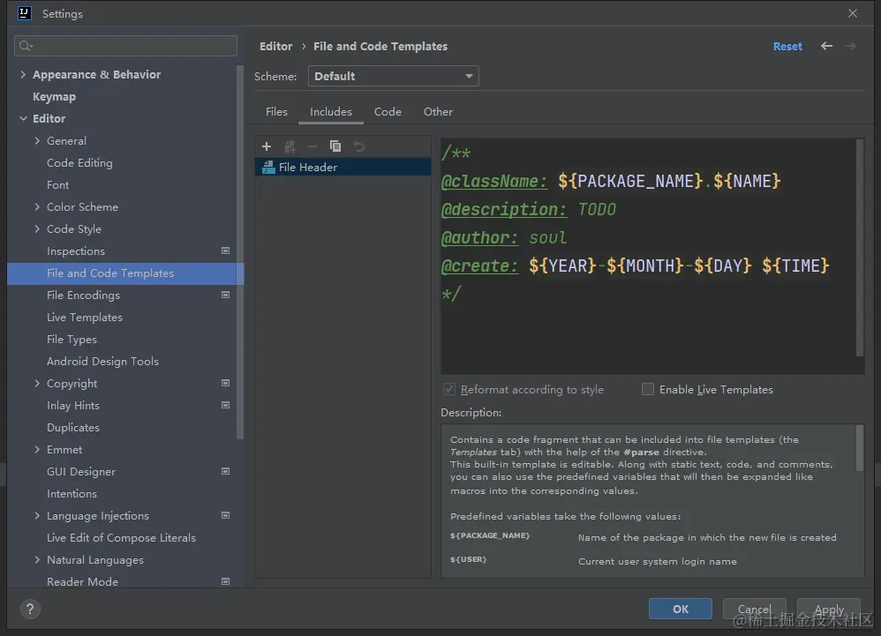Select Font settings
This screenshot has width=881, height=636.
coord(58,184)
